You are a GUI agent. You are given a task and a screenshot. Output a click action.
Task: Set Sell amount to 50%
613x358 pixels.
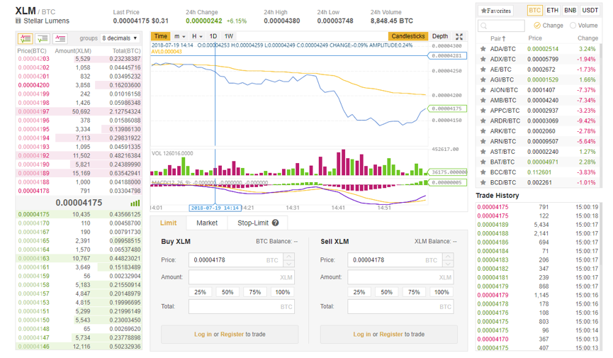(387, 292)
